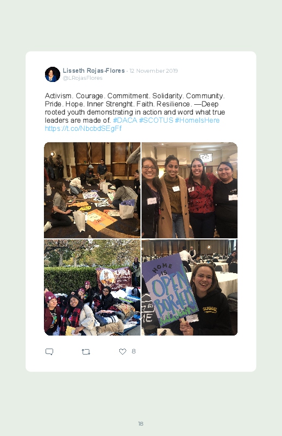This screenshot has height=436, width=282.
Task: Like the tweet with heart icon
Action: (x=123, y=351)
